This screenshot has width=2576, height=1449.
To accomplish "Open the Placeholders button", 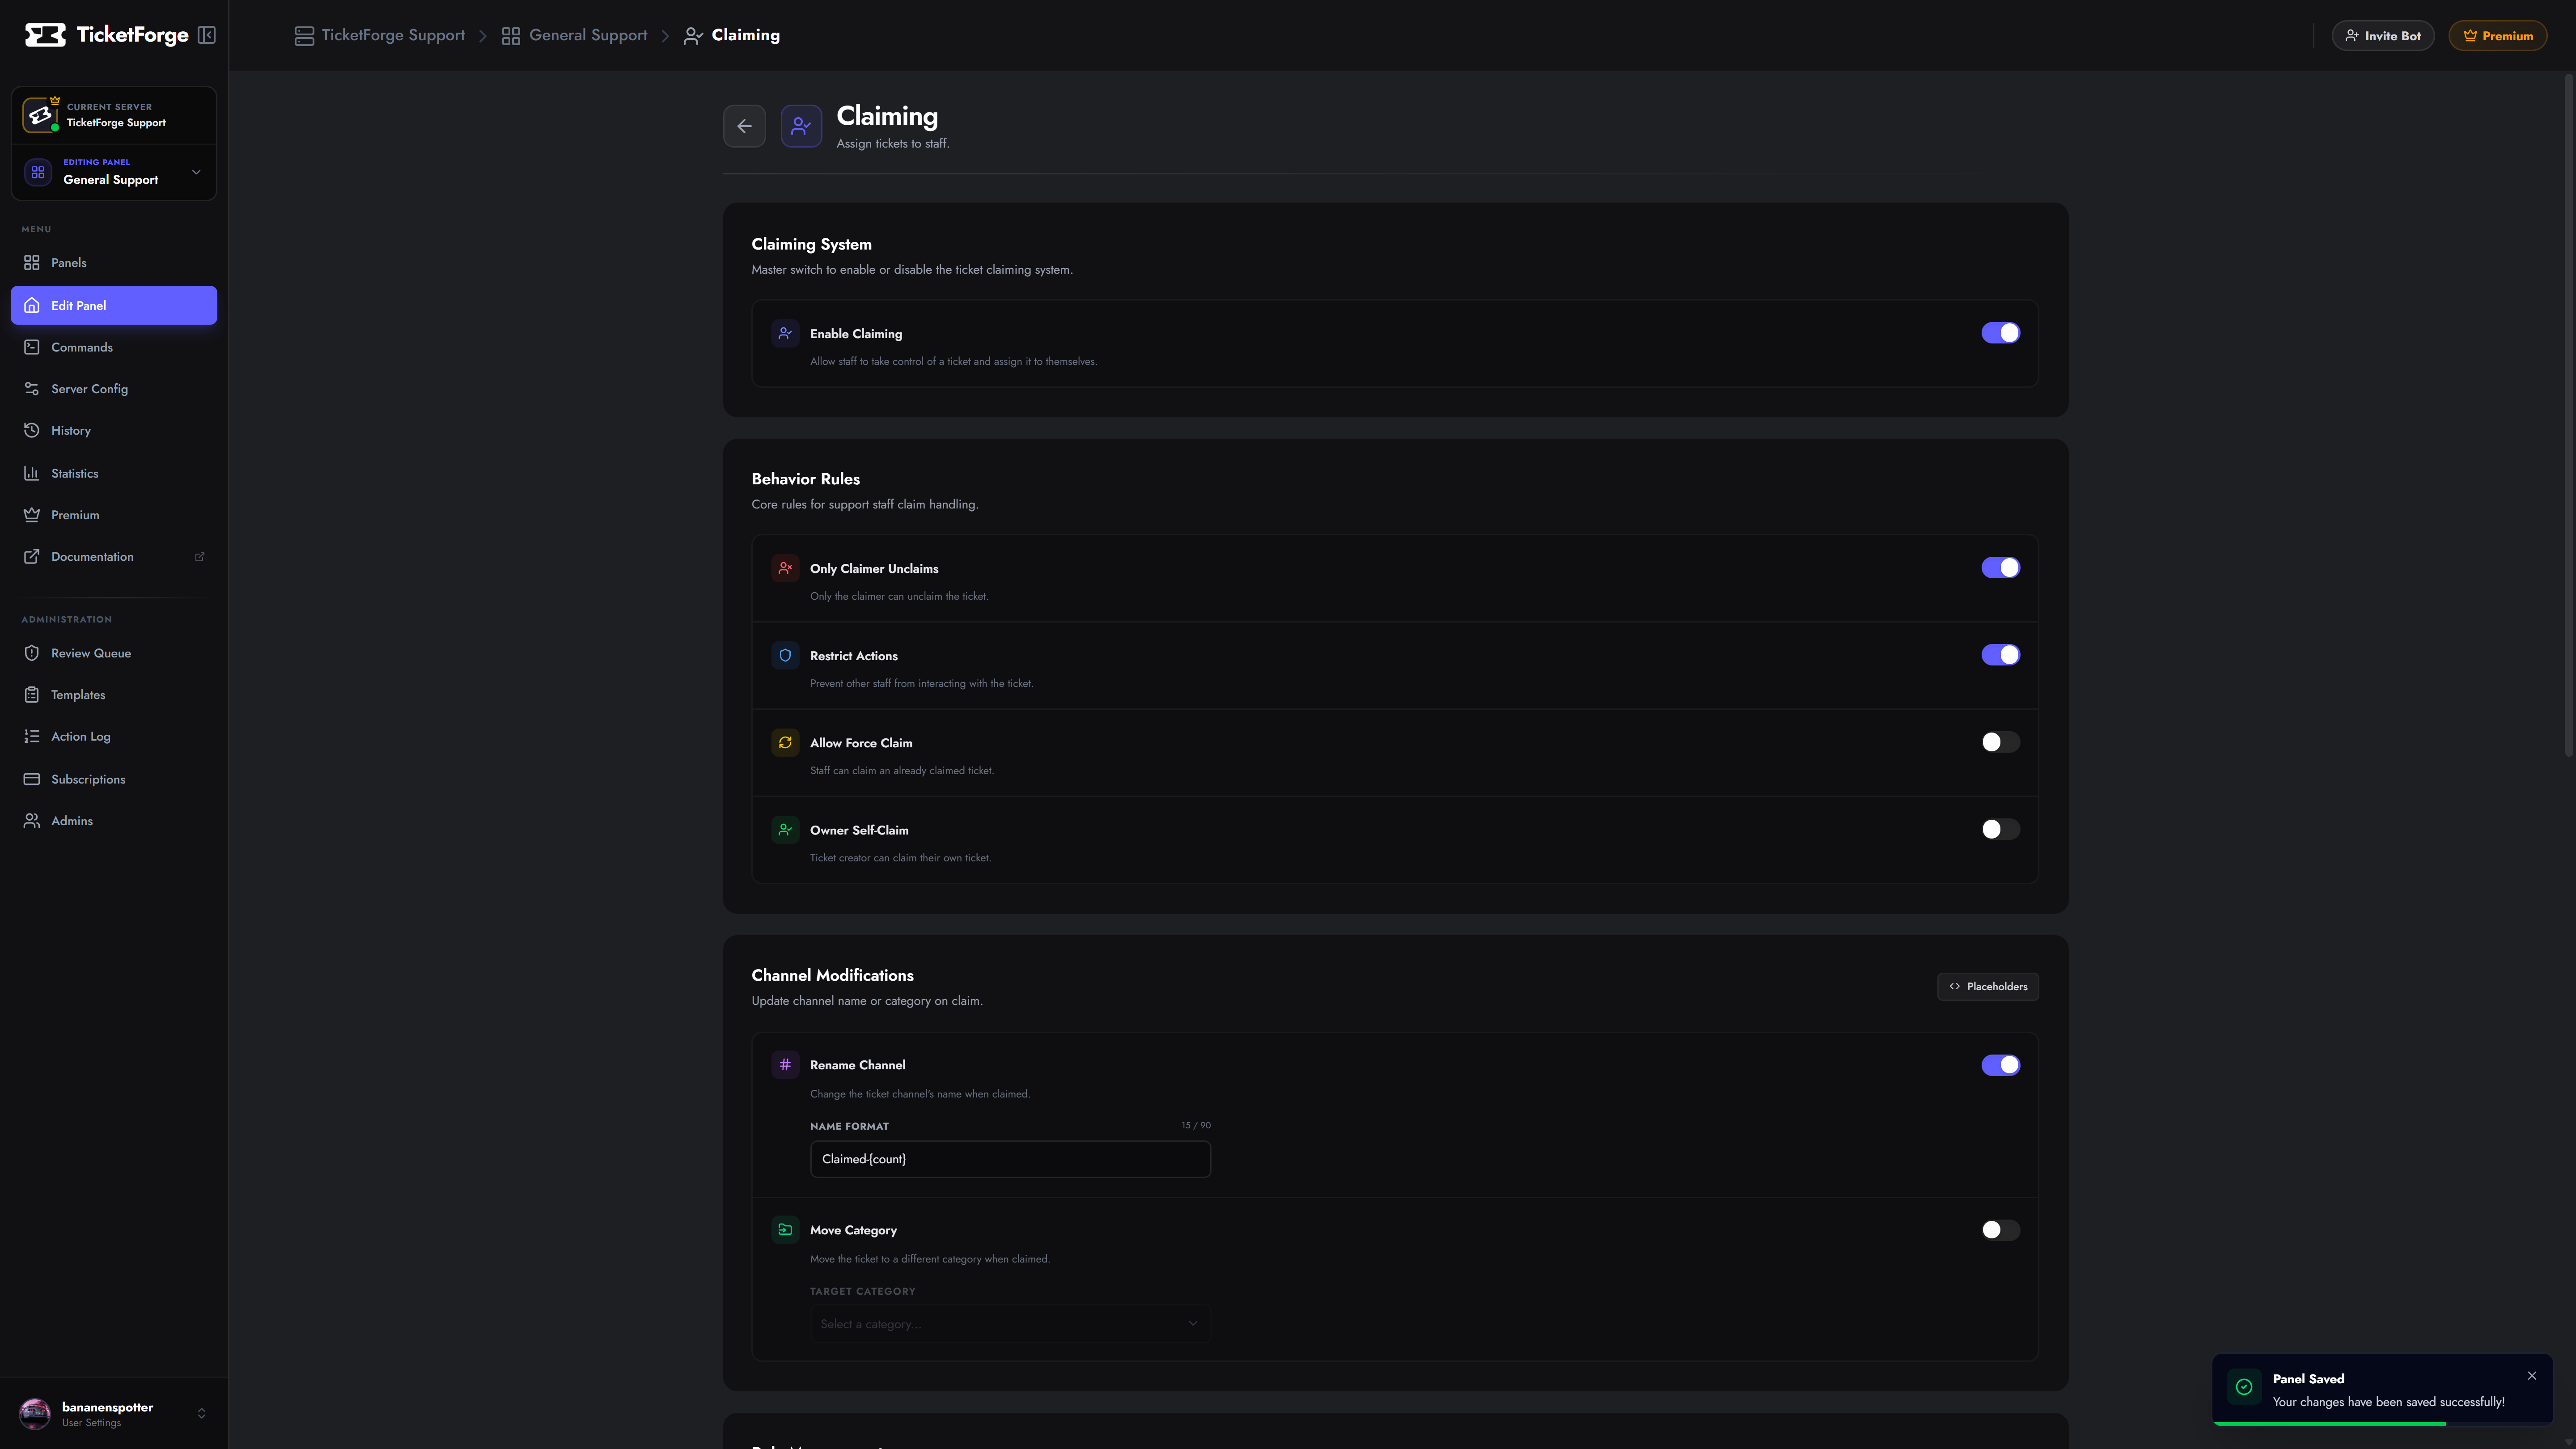I will click(1987, 986).
